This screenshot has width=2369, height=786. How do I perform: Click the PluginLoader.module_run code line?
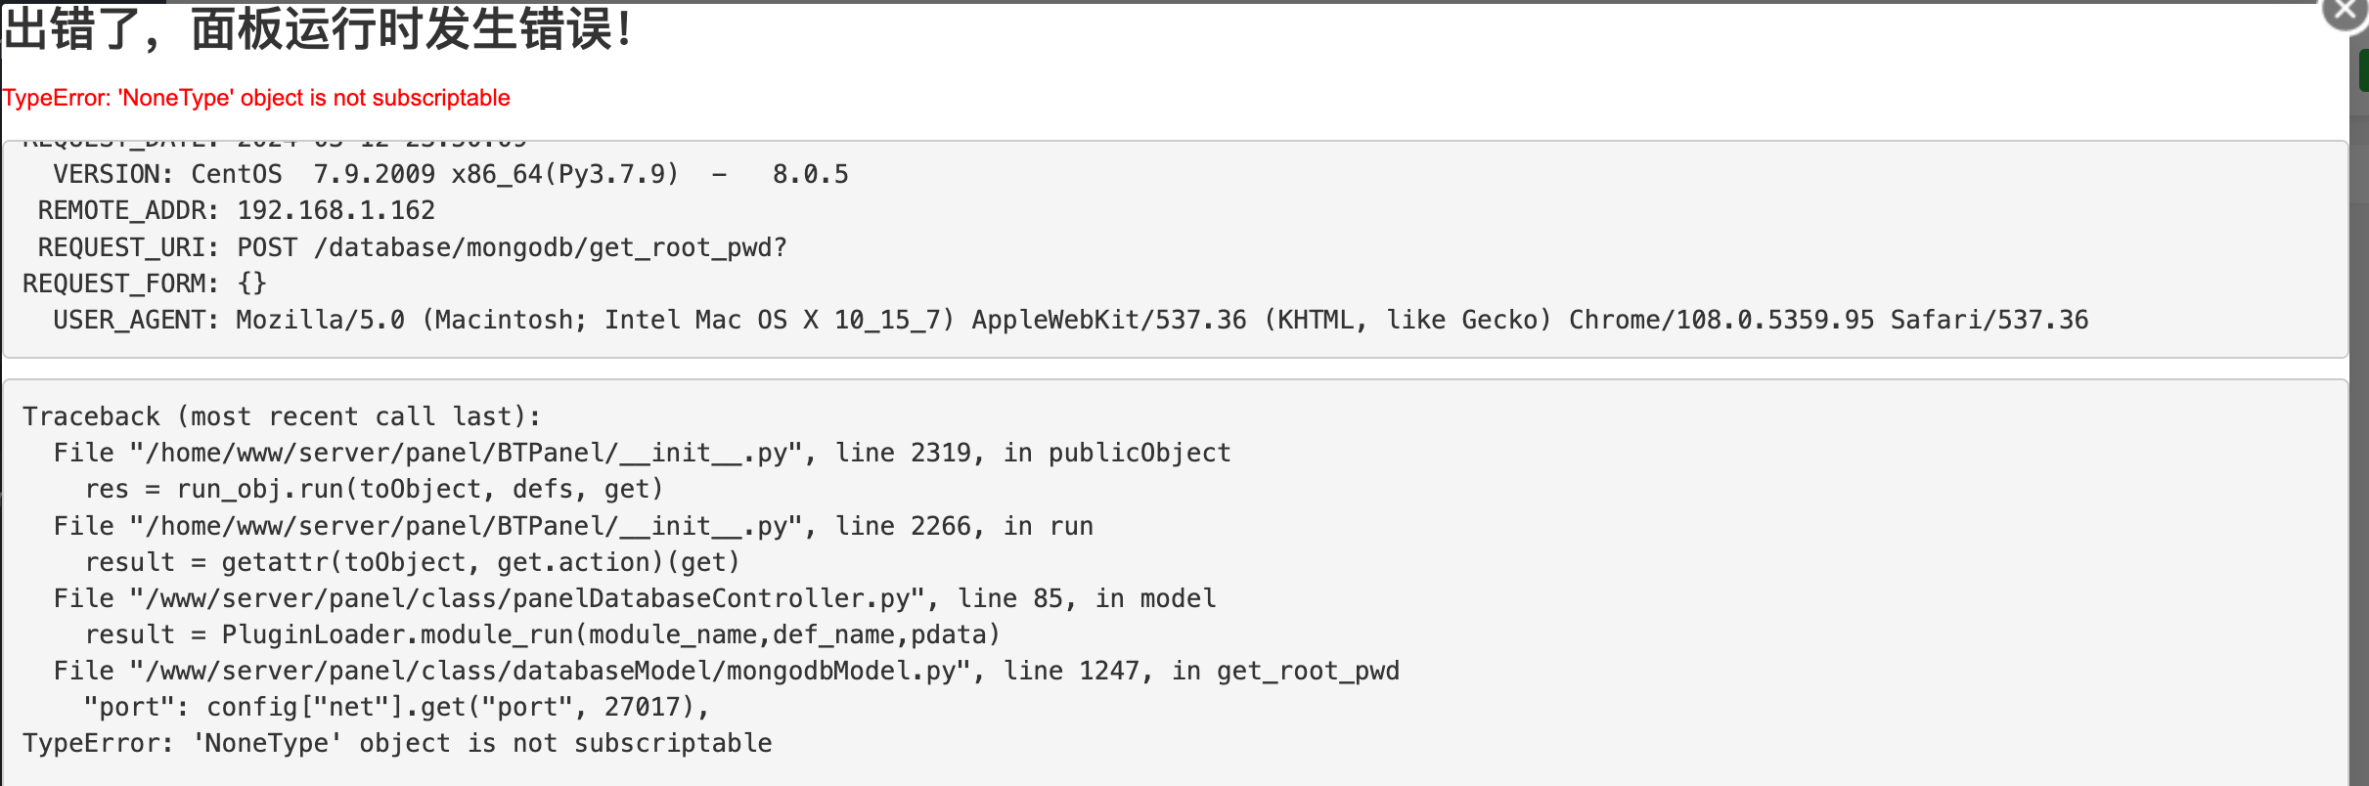(542, 634)
